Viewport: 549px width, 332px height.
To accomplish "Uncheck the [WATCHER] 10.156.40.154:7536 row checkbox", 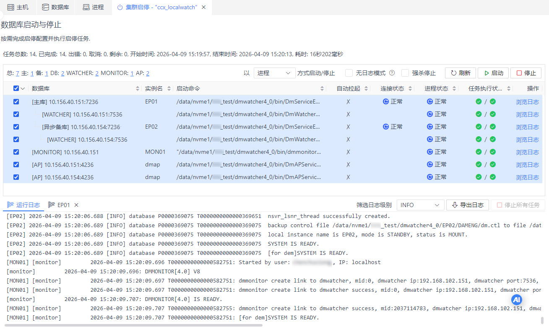I will tap(16, 139).
